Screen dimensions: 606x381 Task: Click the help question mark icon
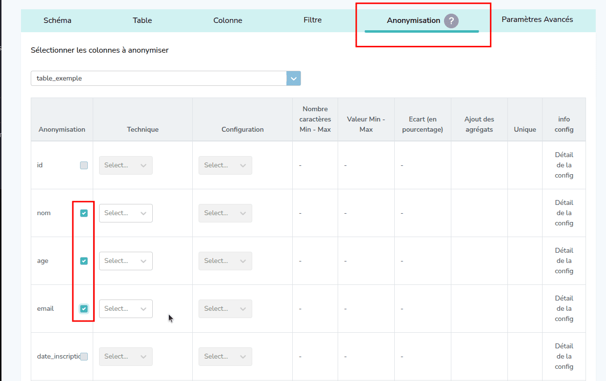(451, 21)
